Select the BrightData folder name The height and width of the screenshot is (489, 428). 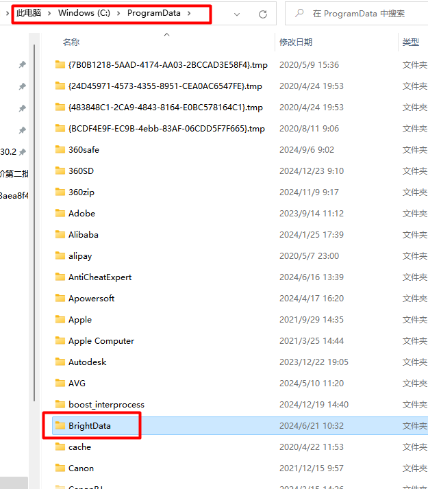click(x=90, y=426)
